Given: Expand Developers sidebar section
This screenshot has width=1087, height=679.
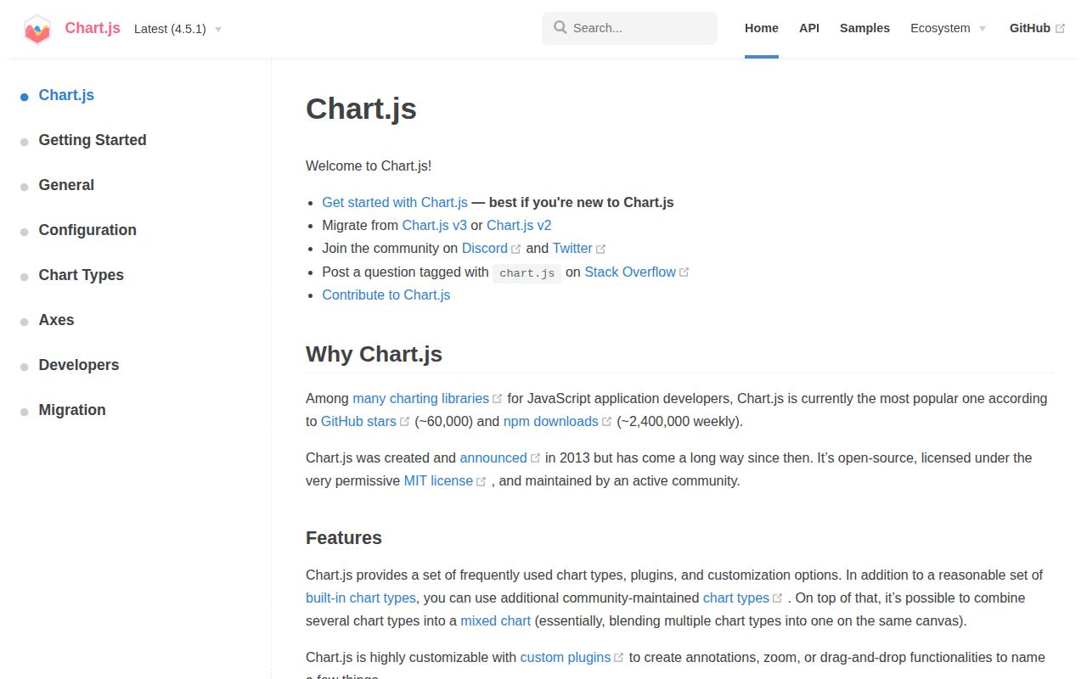Looking at the screenshot, I should (79, 365).
